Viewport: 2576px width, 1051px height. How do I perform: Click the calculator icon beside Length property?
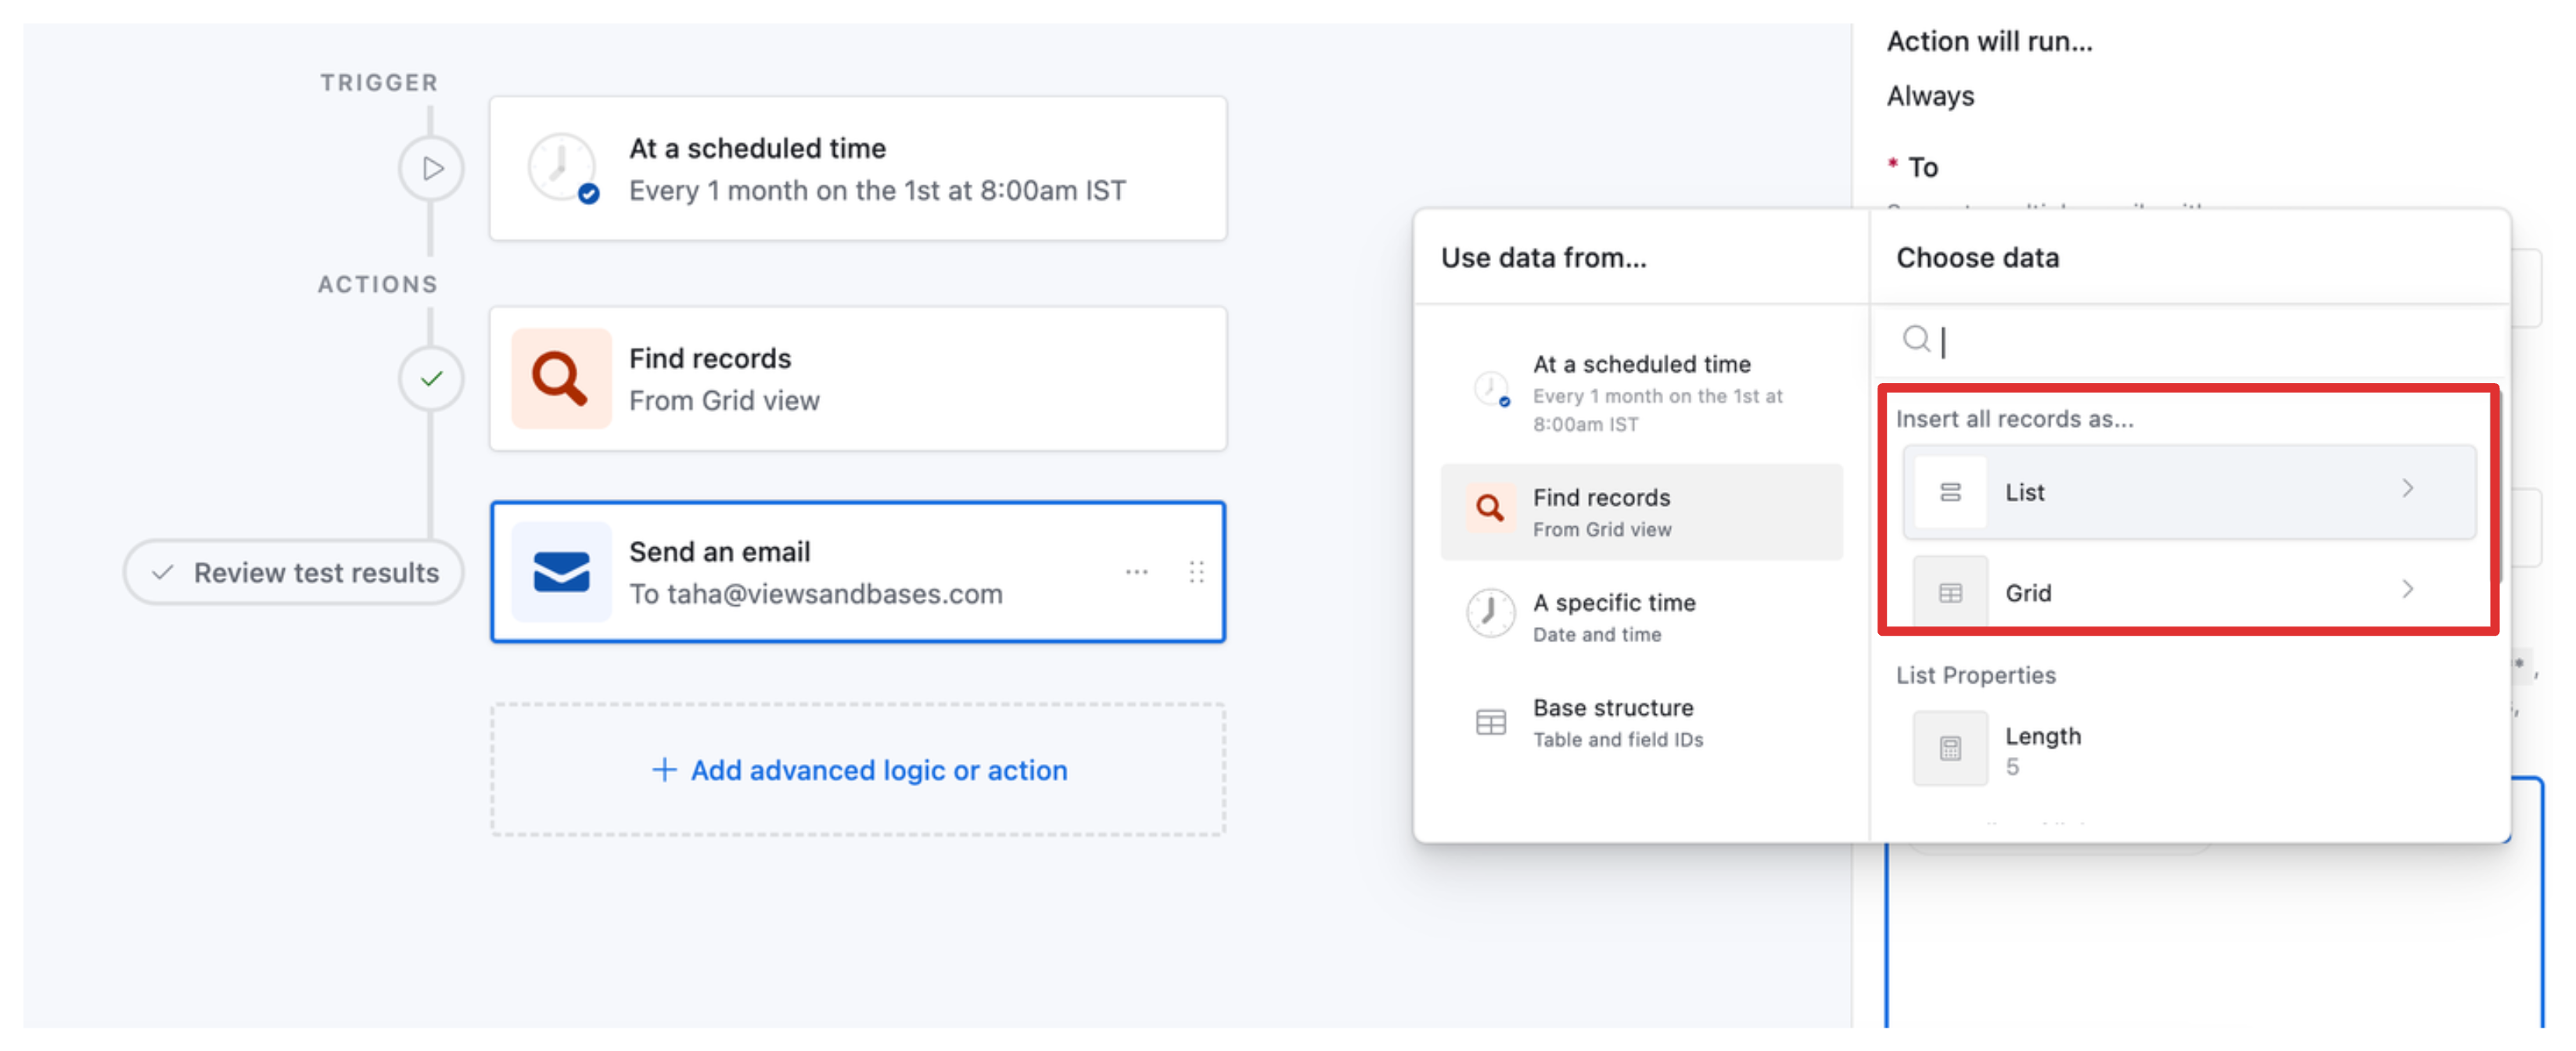[x=1949, y=748]
